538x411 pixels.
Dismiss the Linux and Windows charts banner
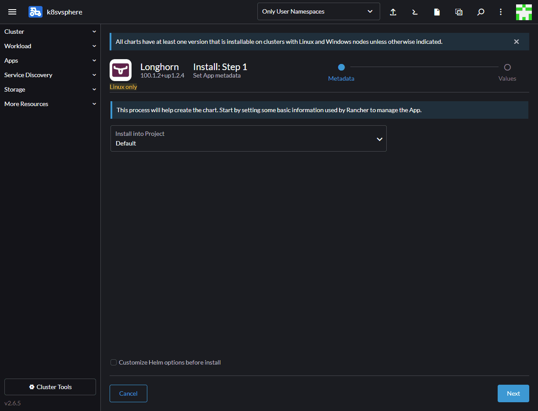(x=517, y=42)
